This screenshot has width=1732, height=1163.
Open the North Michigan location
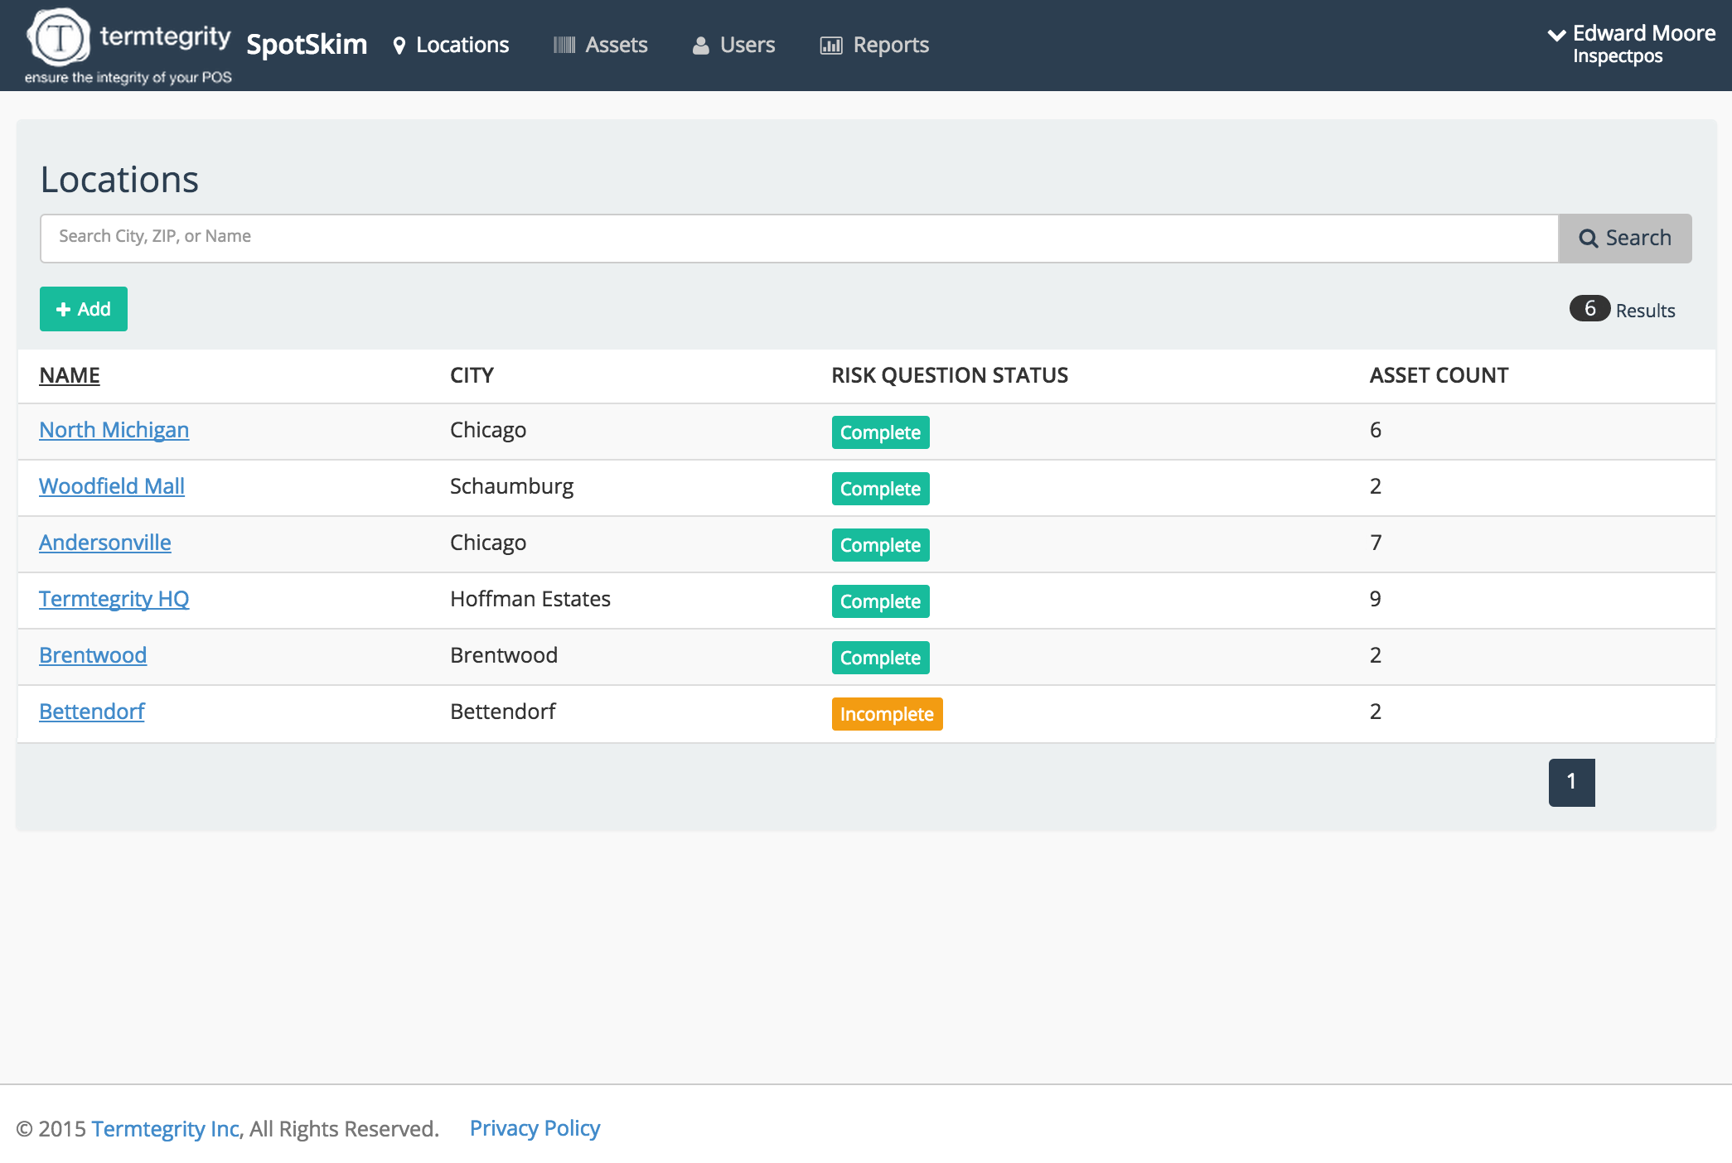[114, 430]
